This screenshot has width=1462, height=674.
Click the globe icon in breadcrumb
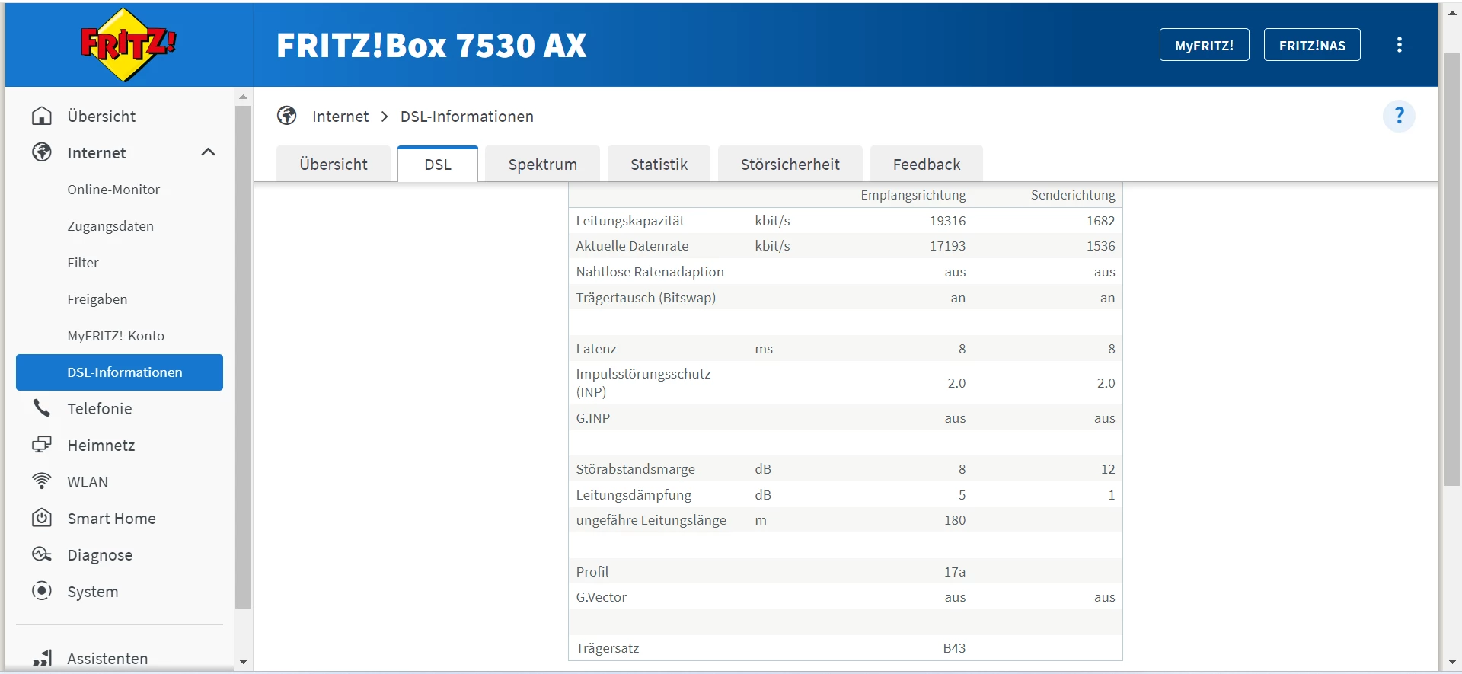point(287,116)
